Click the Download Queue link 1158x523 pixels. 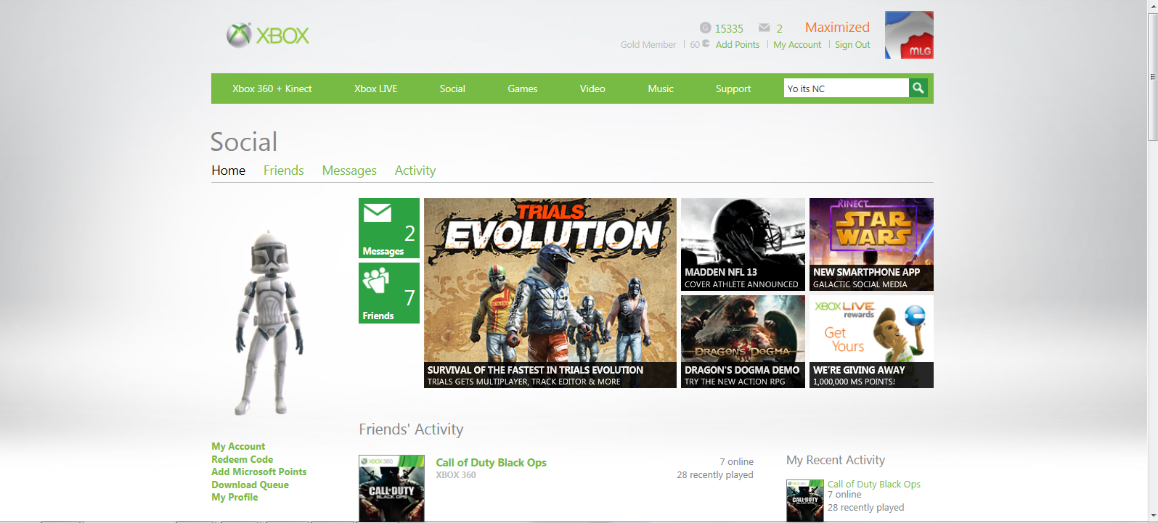click(x=250, y=485)
